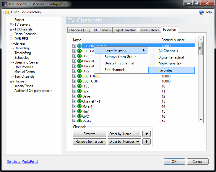216x172 pixels.
Task: Uncheck the Dave channel checkbox
Action: (x=74, y=96)
